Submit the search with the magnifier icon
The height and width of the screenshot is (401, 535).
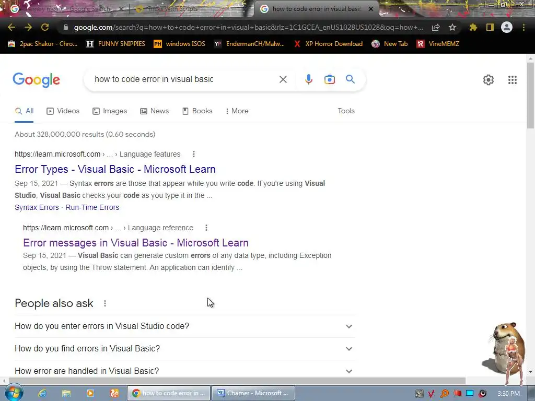click(350, 79)
